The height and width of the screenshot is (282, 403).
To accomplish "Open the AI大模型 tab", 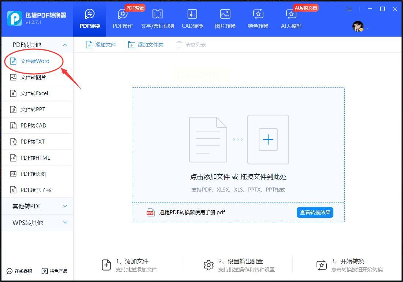I will (291, 19).
